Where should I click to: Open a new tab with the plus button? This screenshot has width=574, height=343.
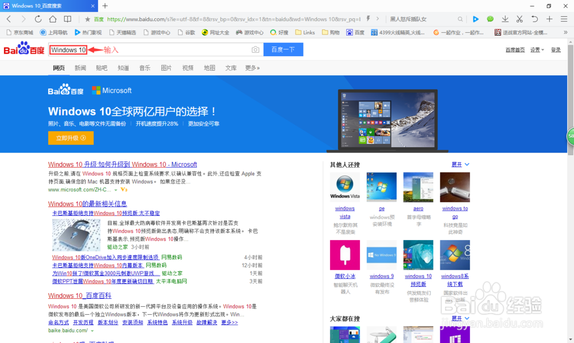[x=105, y=6]
